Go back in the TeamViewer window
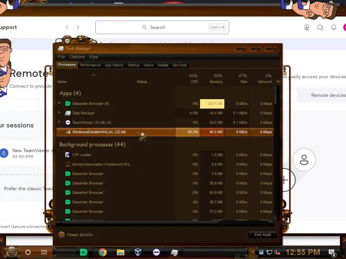The width and height of the screenshot is (346, 259). tap(67, 27)
